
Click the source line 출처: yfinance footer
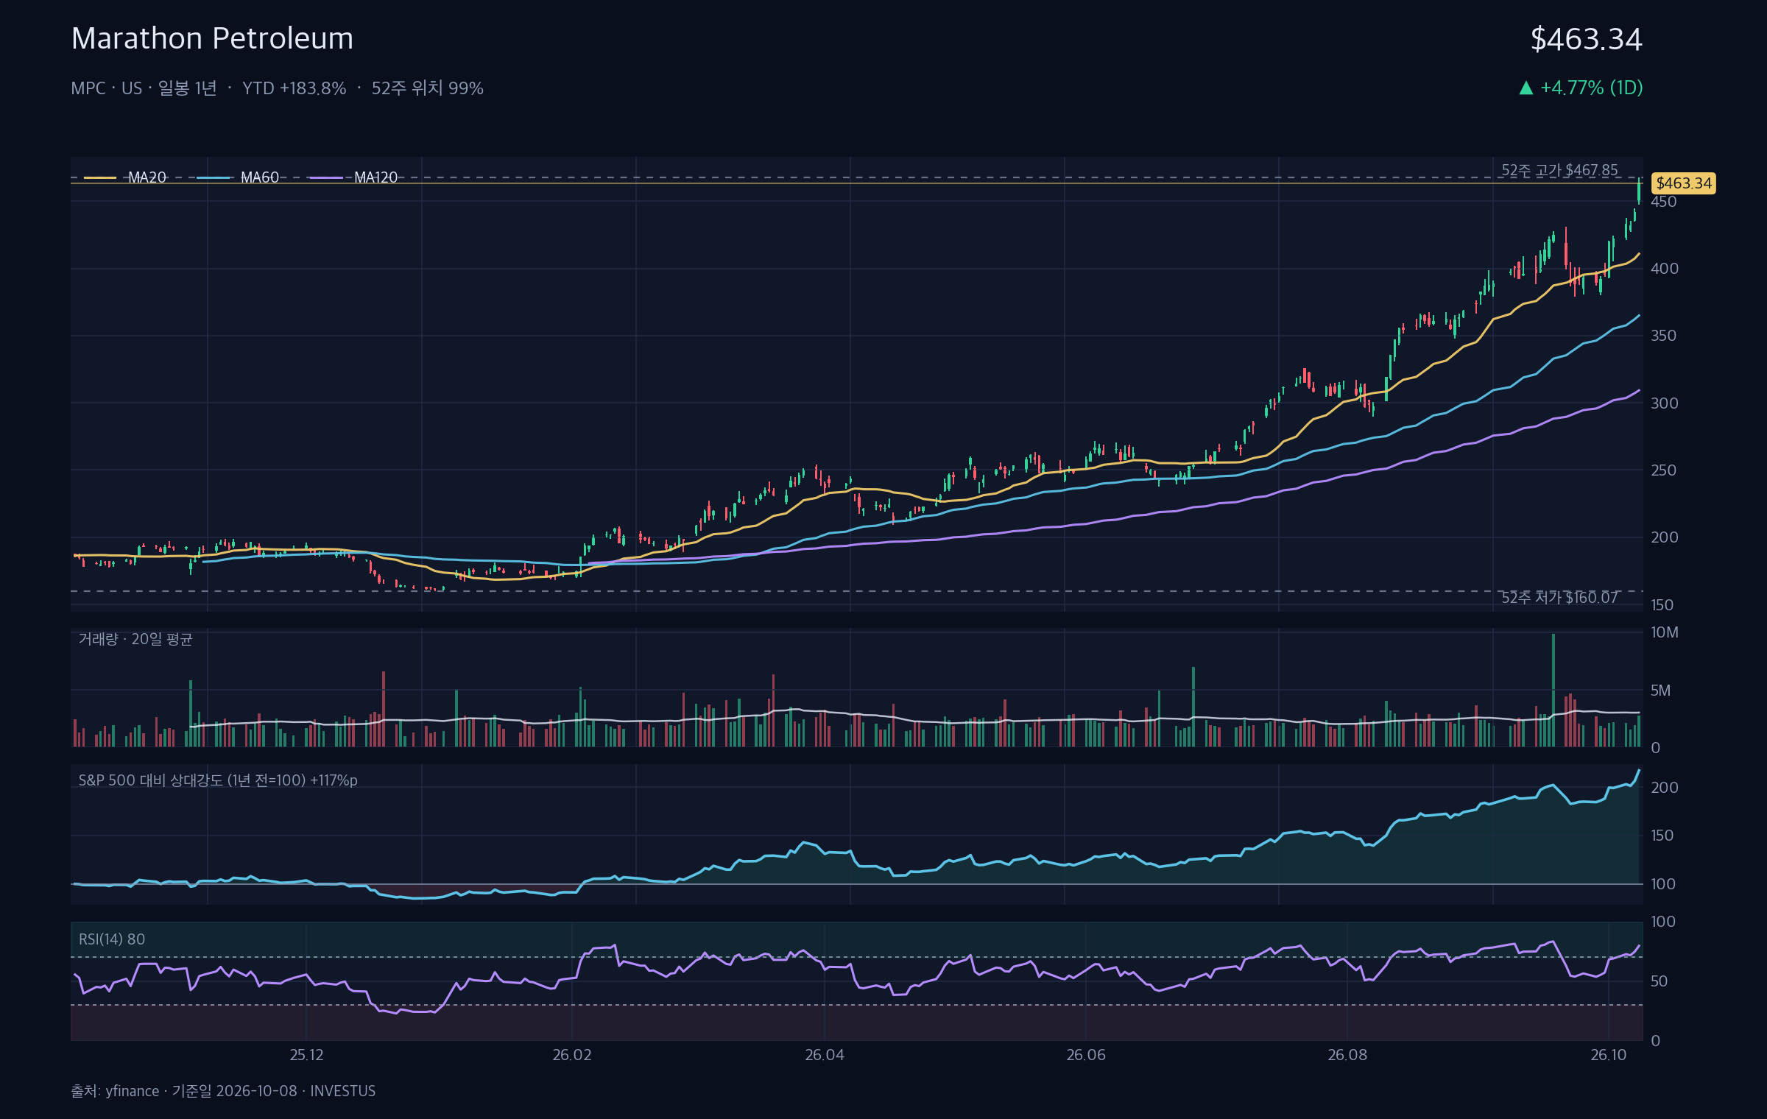223,1091
